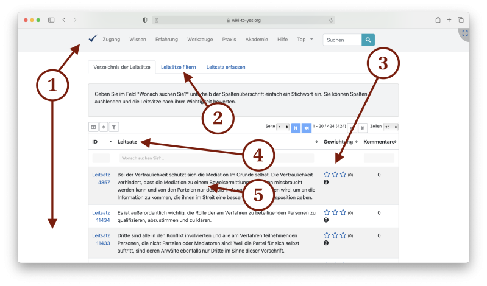
Task: Expand the Top dropdown menu
Action: (x=304, y=40)
